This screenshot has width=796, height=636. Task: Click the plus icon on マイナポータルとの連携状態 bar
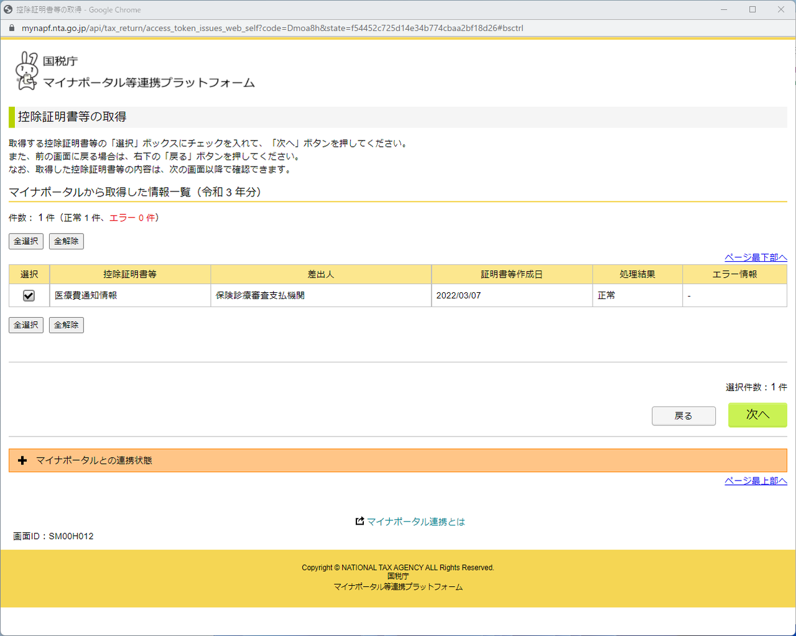coord(23,461)
